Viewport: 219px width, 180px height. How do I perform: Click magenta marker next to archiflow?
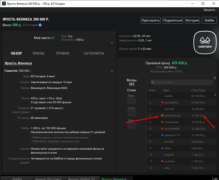[x=162, y=161]
